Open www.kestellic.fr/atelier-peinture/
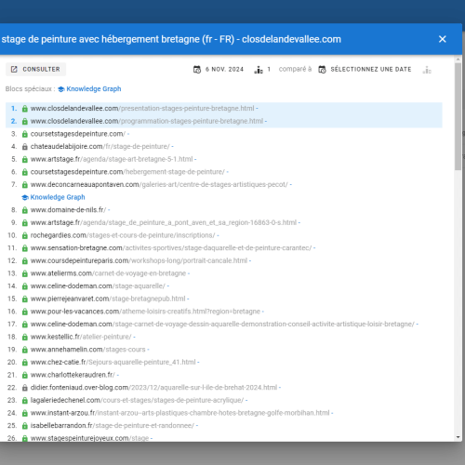The image size is (465, 465). (81, 337)
